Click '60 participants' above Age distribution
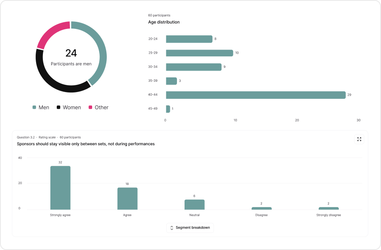The height and width of the screenshot is (250, 381). [x=159, y=15]
